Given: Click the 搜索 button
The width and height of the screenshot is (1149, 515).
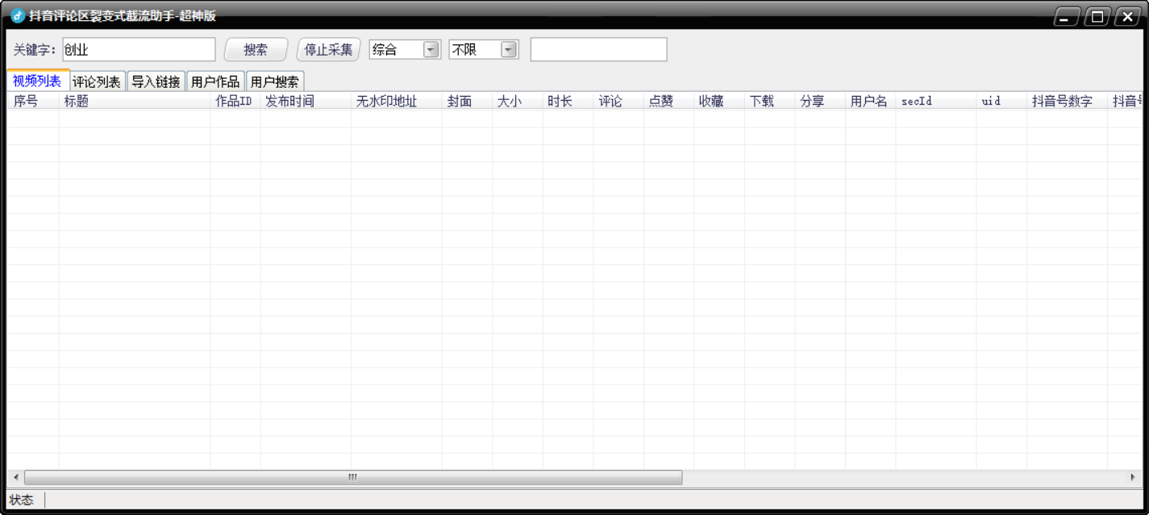Looking at the screenshot, I should 256,49.
